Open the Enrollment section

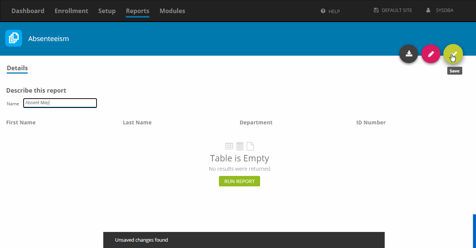(x=71, y=11)
